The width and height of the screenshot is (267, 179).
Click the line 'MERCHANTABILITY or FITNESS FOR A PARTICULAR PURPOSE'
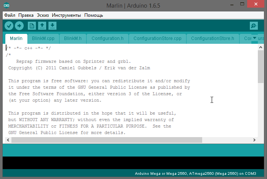(90, 126)
